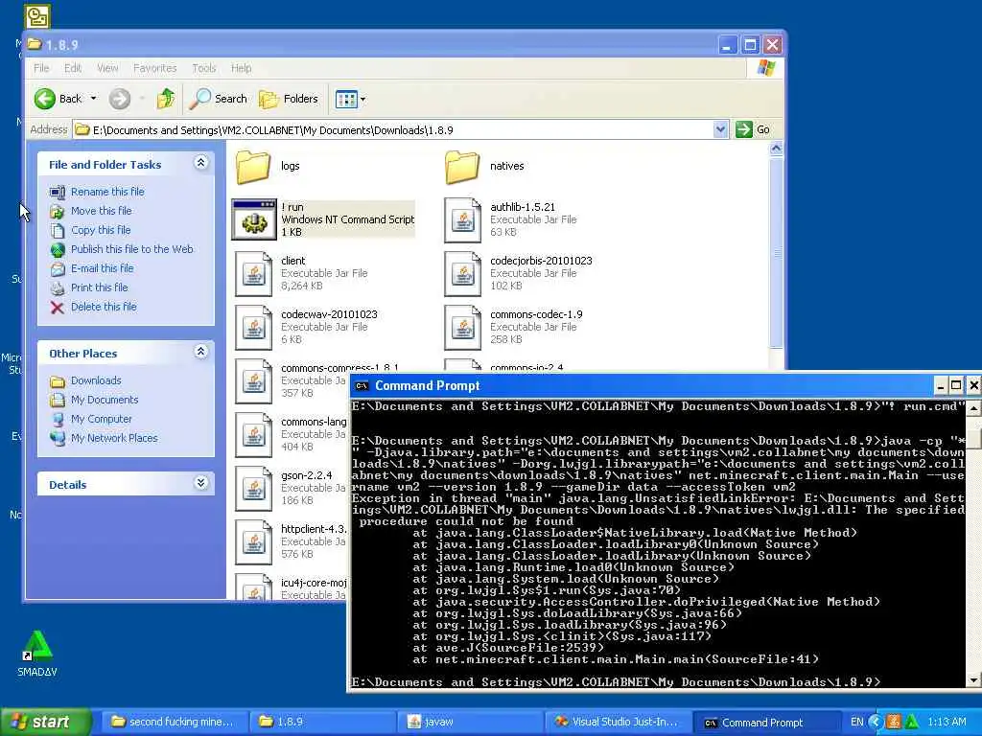This screenshot has height=736, width=982.
Task: Click the Forward arrow toolbar icon
Action: [120, 99]
